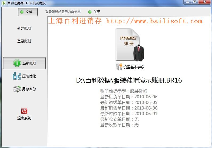Click the app dollar icon in title bar

tap(4, 3)
